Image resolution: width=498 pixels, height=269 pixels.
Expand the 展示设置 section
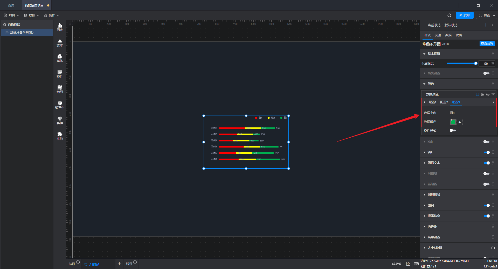coord(424,237)
